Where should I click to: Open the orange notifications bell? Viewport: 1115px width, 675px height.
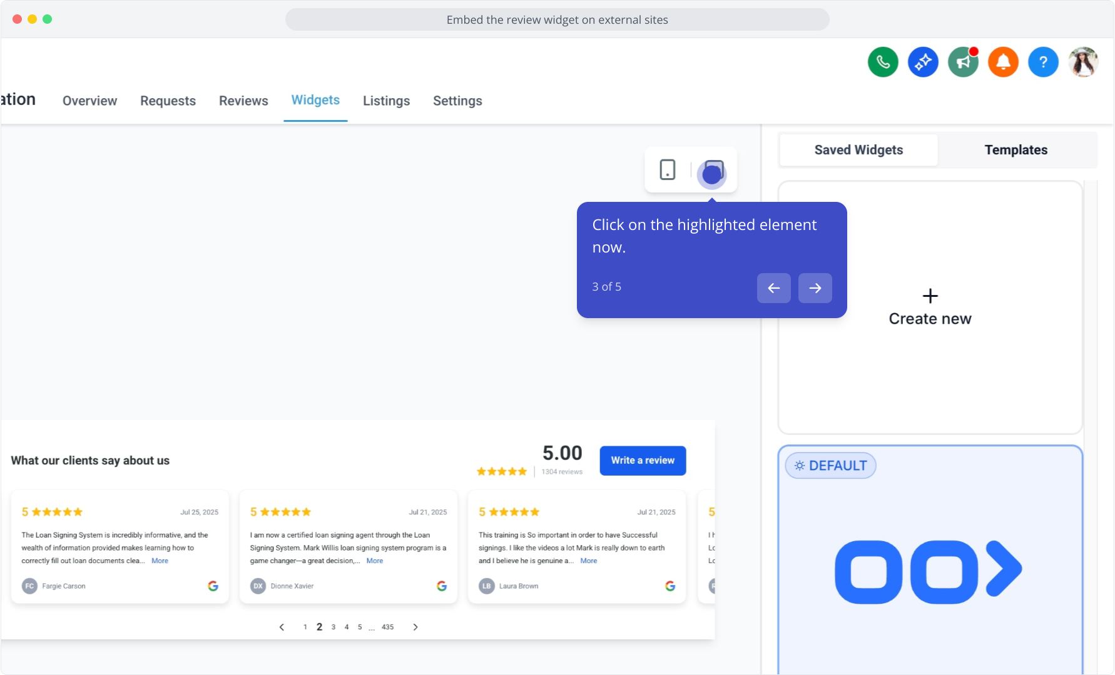pyautogui.click(x=1003, y=62)
